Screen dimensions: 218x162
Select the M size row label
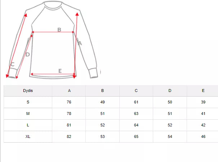[x=28, y=114]
